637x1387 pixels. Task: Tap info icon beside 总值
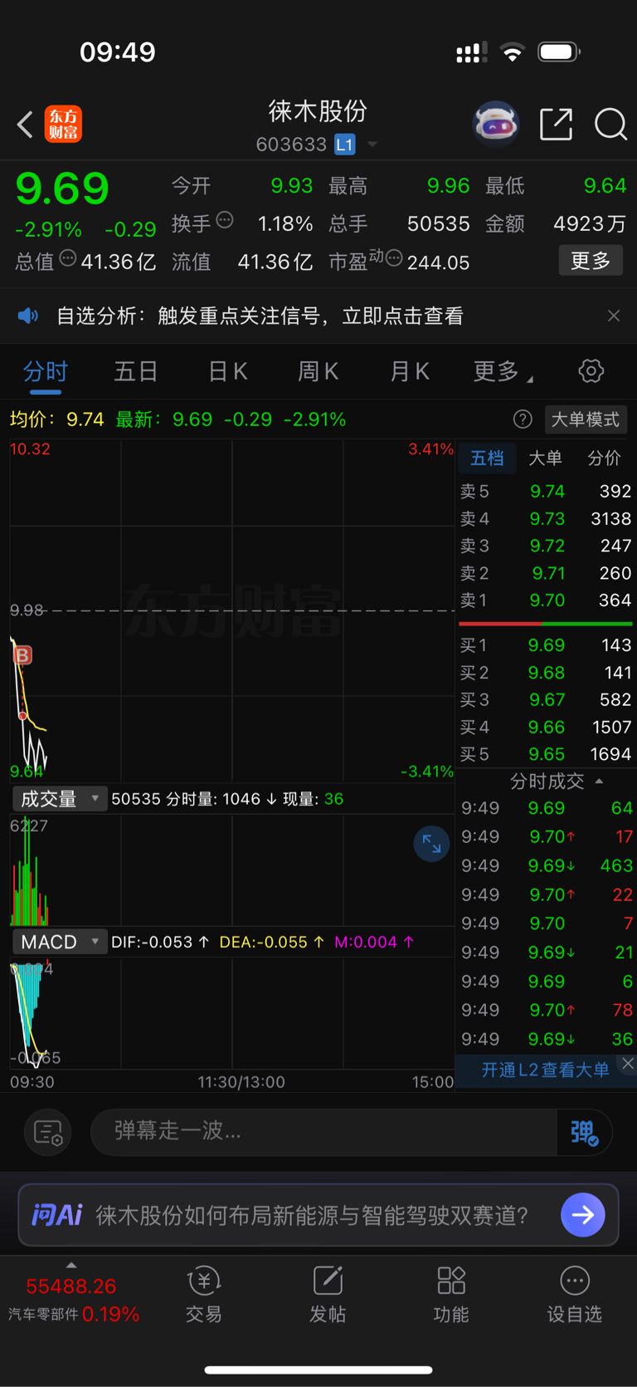click(68, 259)
